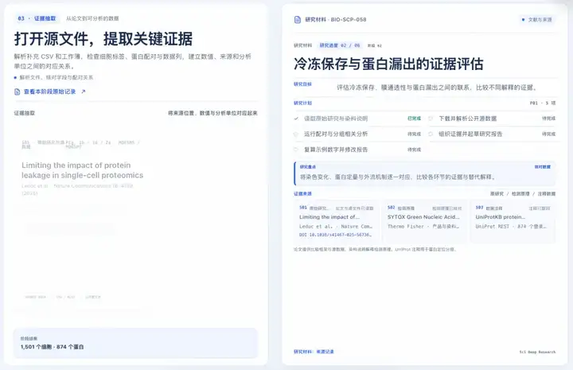Click the 来源记录 link at the bottom

325,352
